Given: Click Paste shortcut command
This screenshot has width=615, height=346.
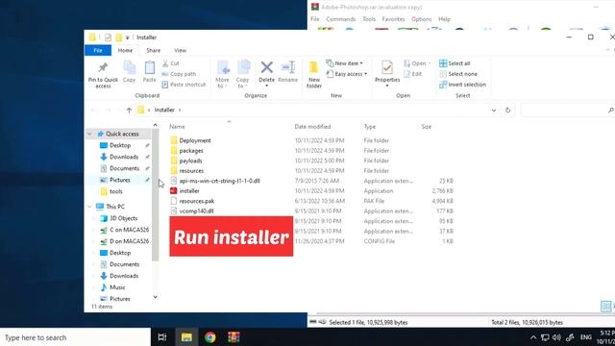Looking at the screenshot, I should 184,85.
